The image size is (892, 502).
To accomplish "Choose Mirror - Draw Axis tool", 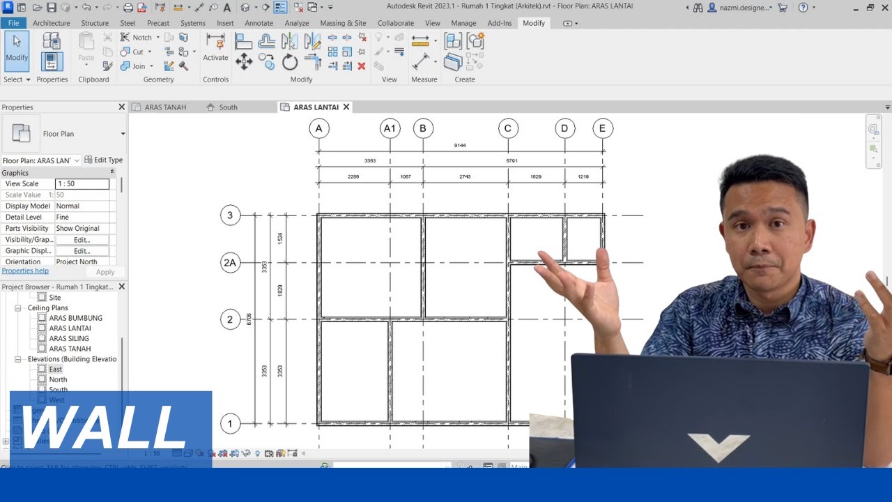I will click(x=312, y=42).
